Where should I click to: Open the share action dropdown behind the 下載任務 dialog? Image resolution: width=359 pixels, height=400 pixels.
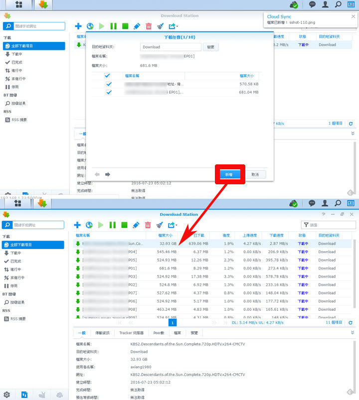coord(174,26)
